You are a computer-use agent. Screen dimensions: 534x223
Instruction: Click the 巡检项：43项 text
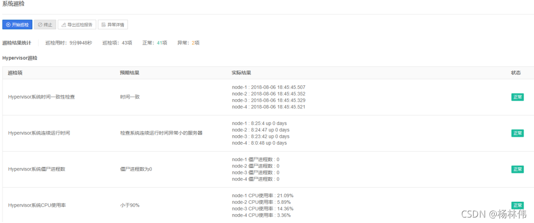coord(117,43)
